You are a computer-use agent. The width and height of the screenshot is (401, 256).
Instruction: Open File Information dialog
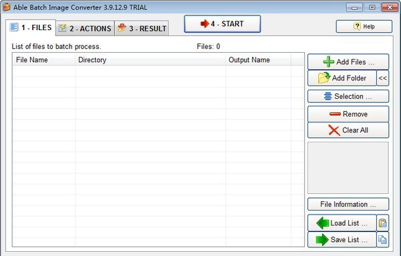(348, 204)
